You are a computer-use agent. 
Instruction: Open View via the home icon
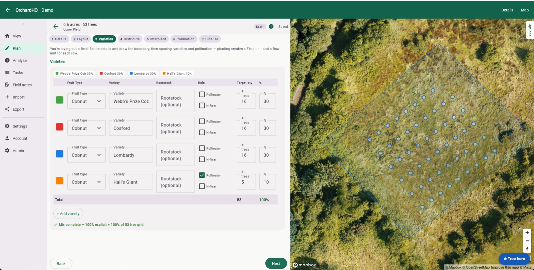point(7,36)
